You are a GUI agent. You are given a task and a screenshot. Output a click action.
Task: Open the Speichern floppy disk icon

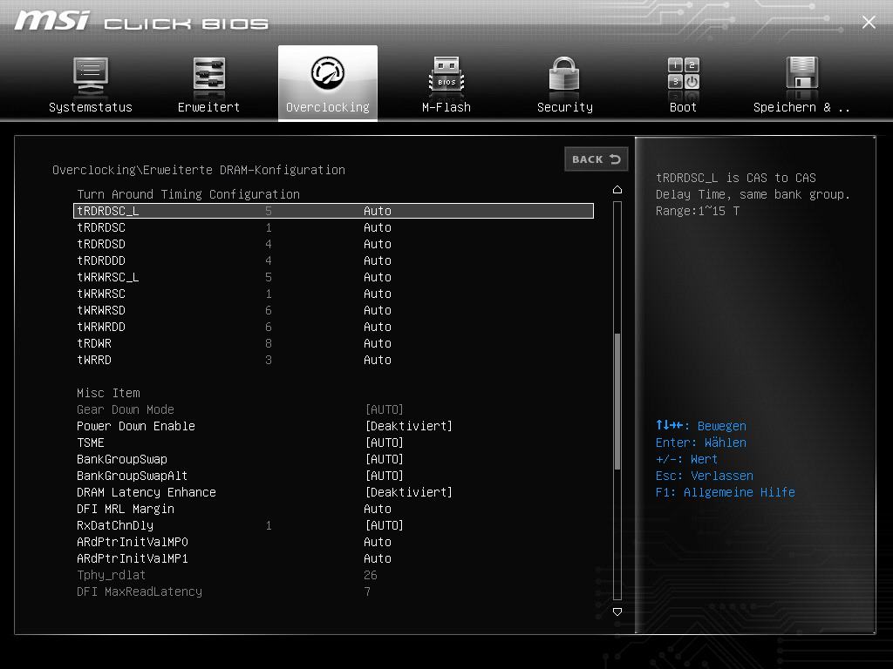point(802,73)
